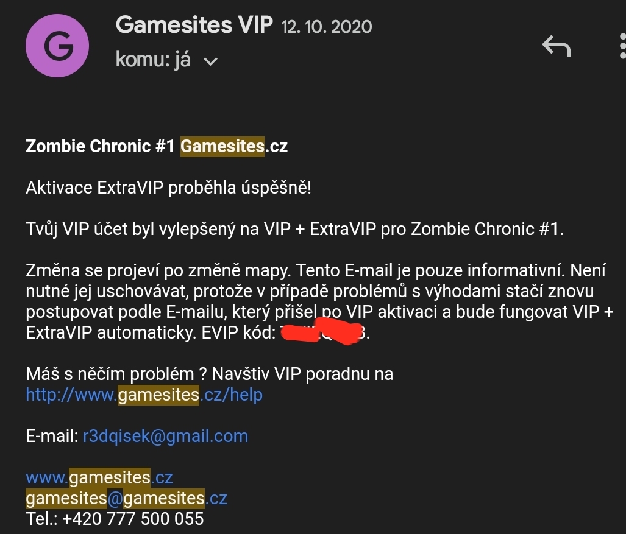626x534 pixels.
Task: Tap the 'komu: já' recipient text
Action: coord(153,60)
